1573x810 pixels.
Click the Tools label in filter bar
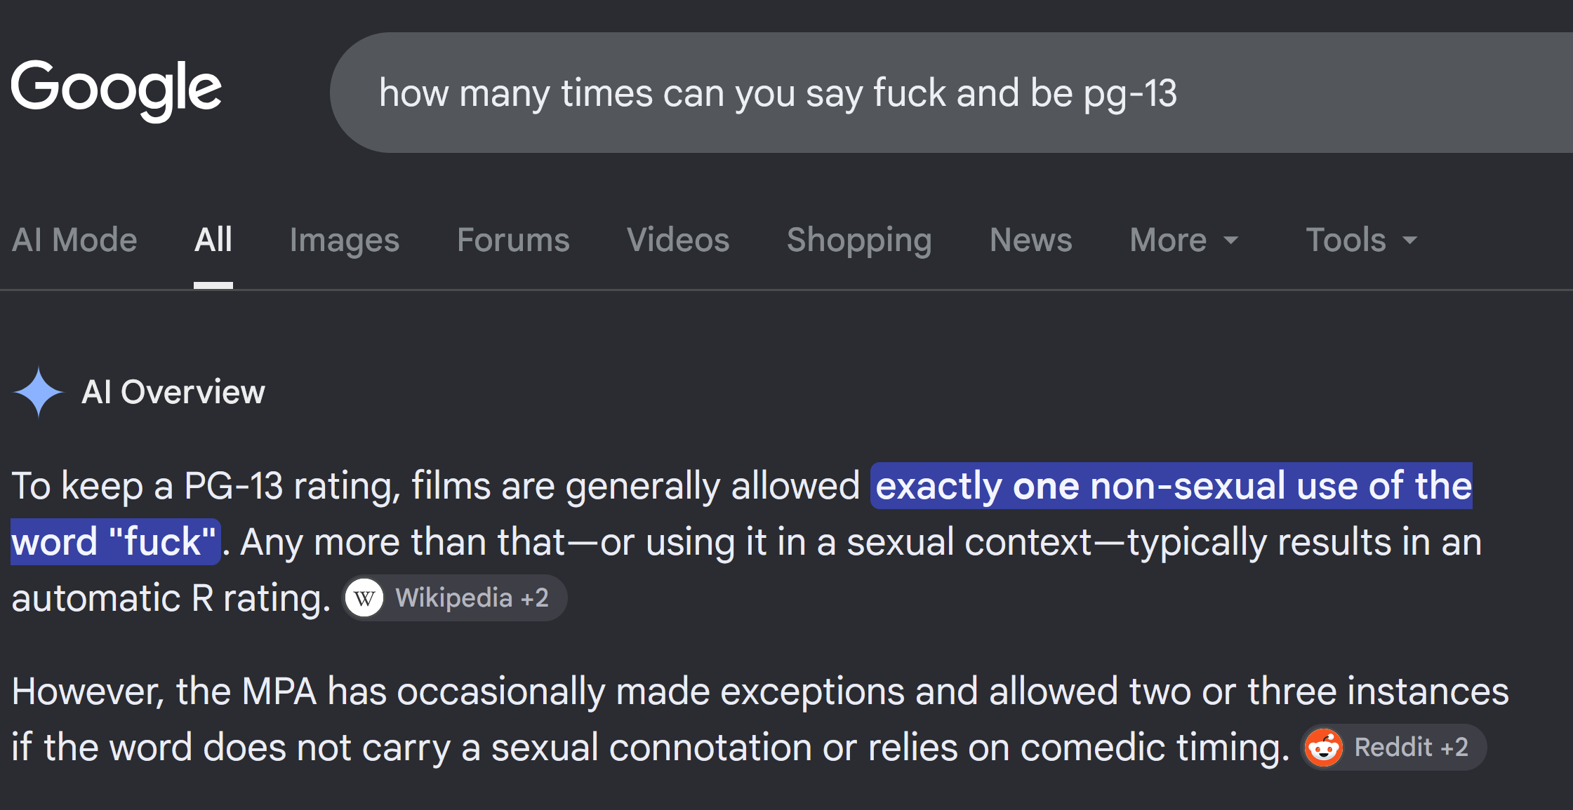[1346, 240]
